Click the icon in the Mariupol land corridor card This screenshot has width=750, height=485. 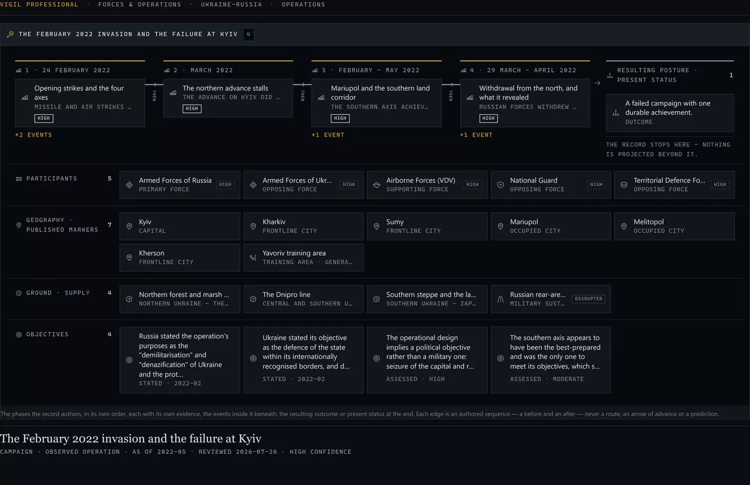(x=321, y=98)
